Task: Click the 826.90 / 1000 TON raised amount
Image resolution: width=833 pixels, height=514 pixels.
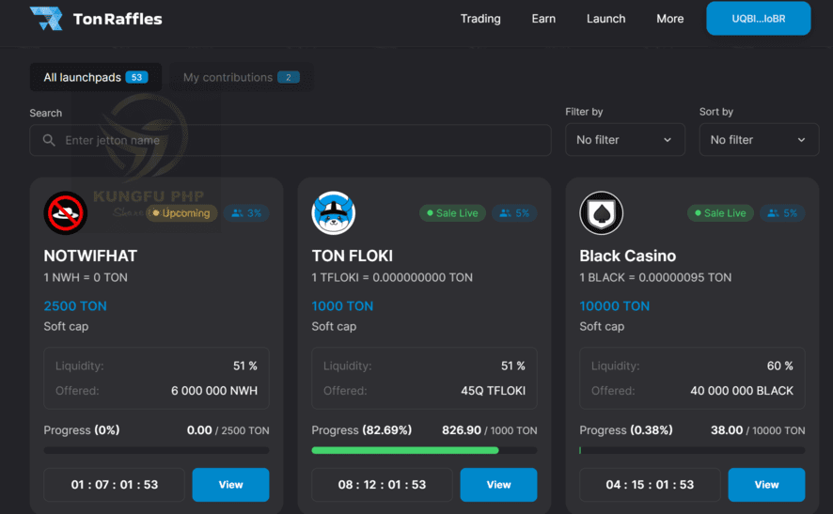Action: point(489,430)
